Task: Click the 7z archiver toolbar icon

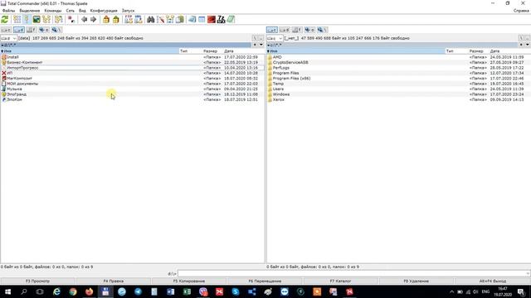Action: 222,20
